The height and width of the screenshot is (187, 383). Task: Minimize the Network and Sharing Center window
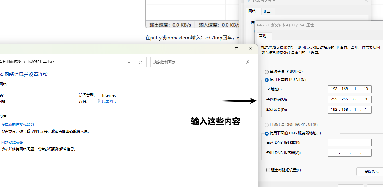click(223, 49)
